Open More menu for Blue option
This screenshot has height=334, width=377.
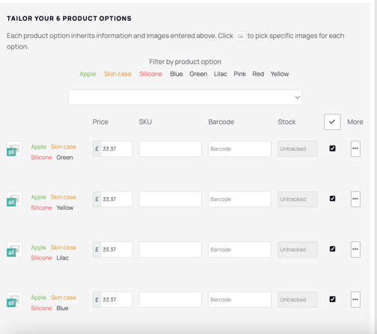pos(355,300)
